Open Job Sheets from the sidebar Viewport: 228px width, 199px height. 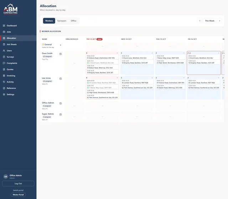18,44
